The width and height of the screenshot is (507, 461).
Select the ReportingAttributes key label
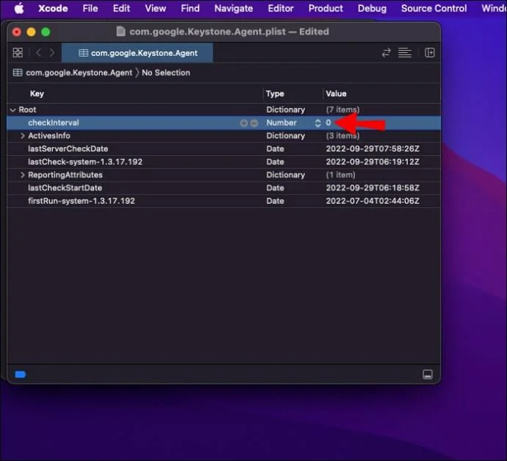pos(65,175)
